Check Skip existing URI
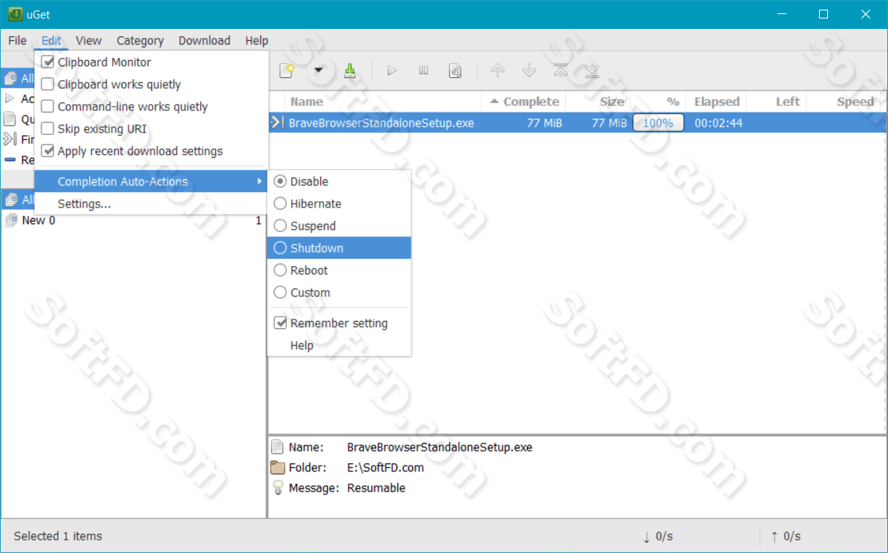Image resolution: width=888 pixels, height=553 pixels. click(47, 129)
